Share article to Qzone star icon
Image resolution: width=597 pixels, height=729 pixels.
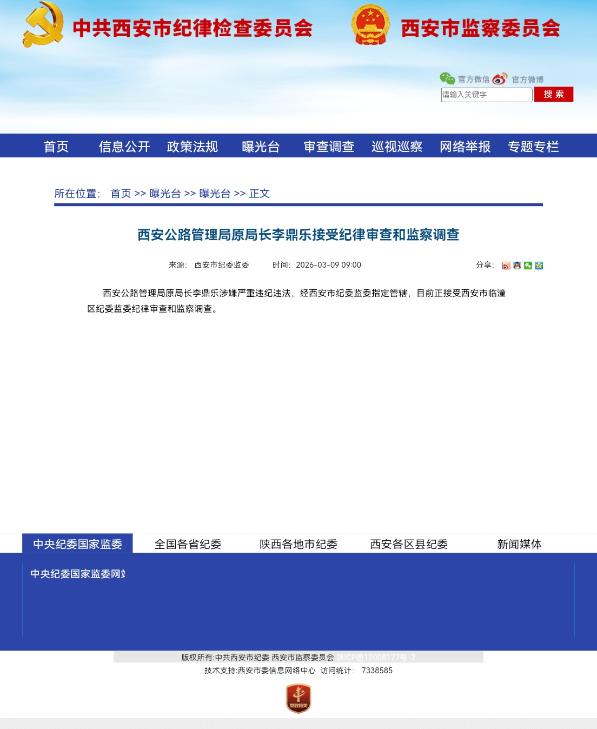click(x=539, y=266)
